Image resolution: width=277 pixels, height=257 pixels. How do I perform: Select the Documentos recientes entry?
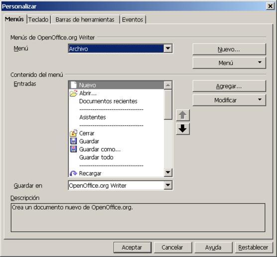pos(108,101)
